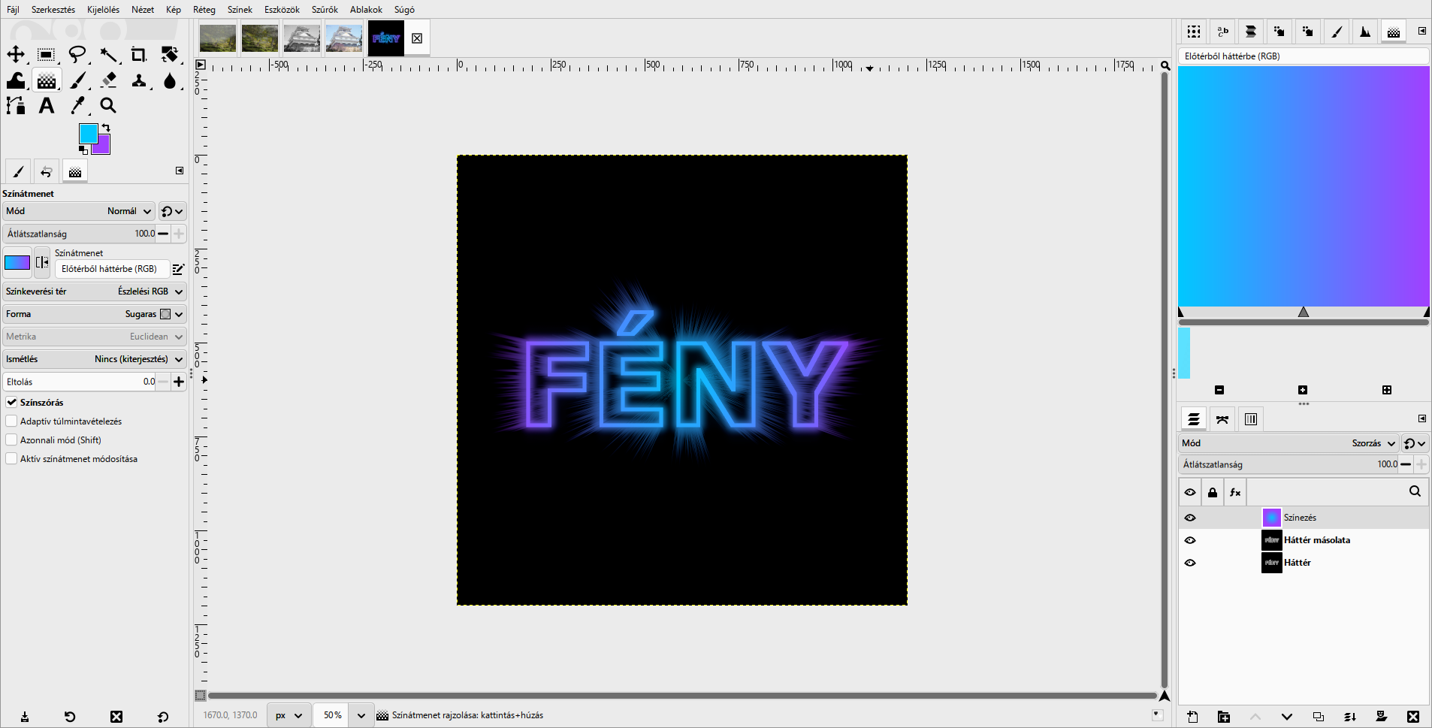This screenshot has height=728, width=1432.
Task: Open the layer mode Szorzás dropdown
Action: coord(1288,443)
